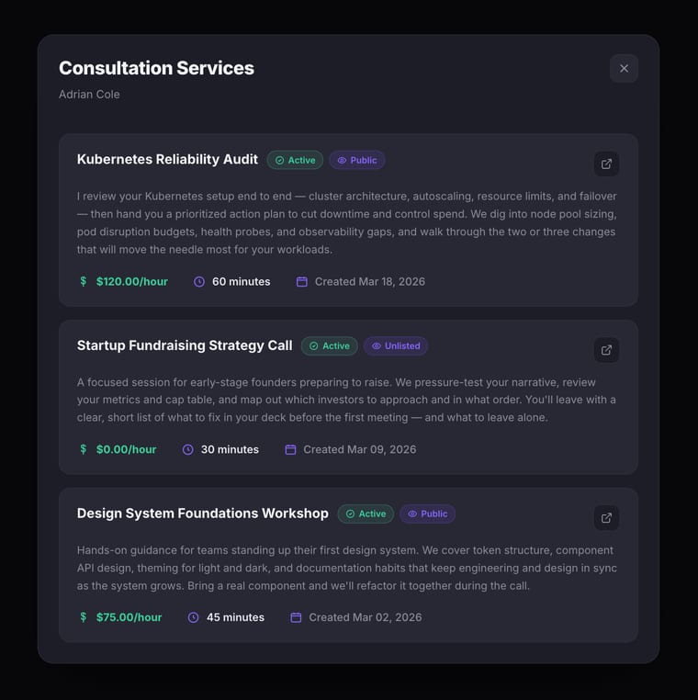The width and height of the screenshot is (698, 700).
Task: Click the 30 minutes duration
Action: 230,449
